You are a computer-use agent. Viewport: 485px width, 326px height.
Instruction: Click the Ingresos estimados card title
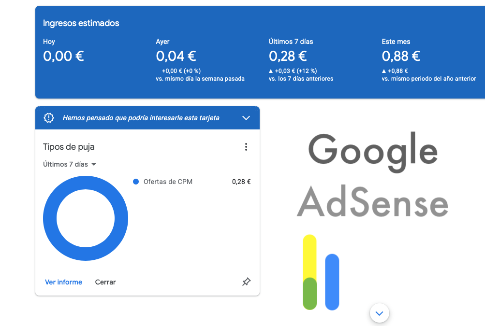click(x=81, y=23)
